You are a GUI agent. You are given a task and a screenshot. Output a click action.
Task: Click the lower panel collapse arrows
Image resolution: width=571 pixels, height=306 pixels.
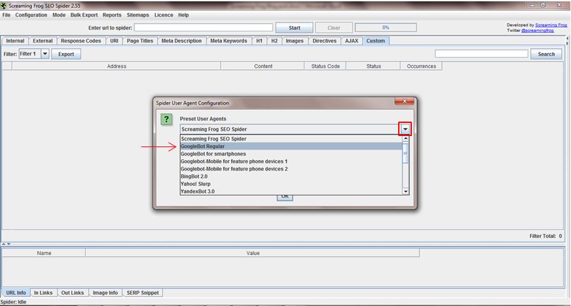(x=6, y=244)
